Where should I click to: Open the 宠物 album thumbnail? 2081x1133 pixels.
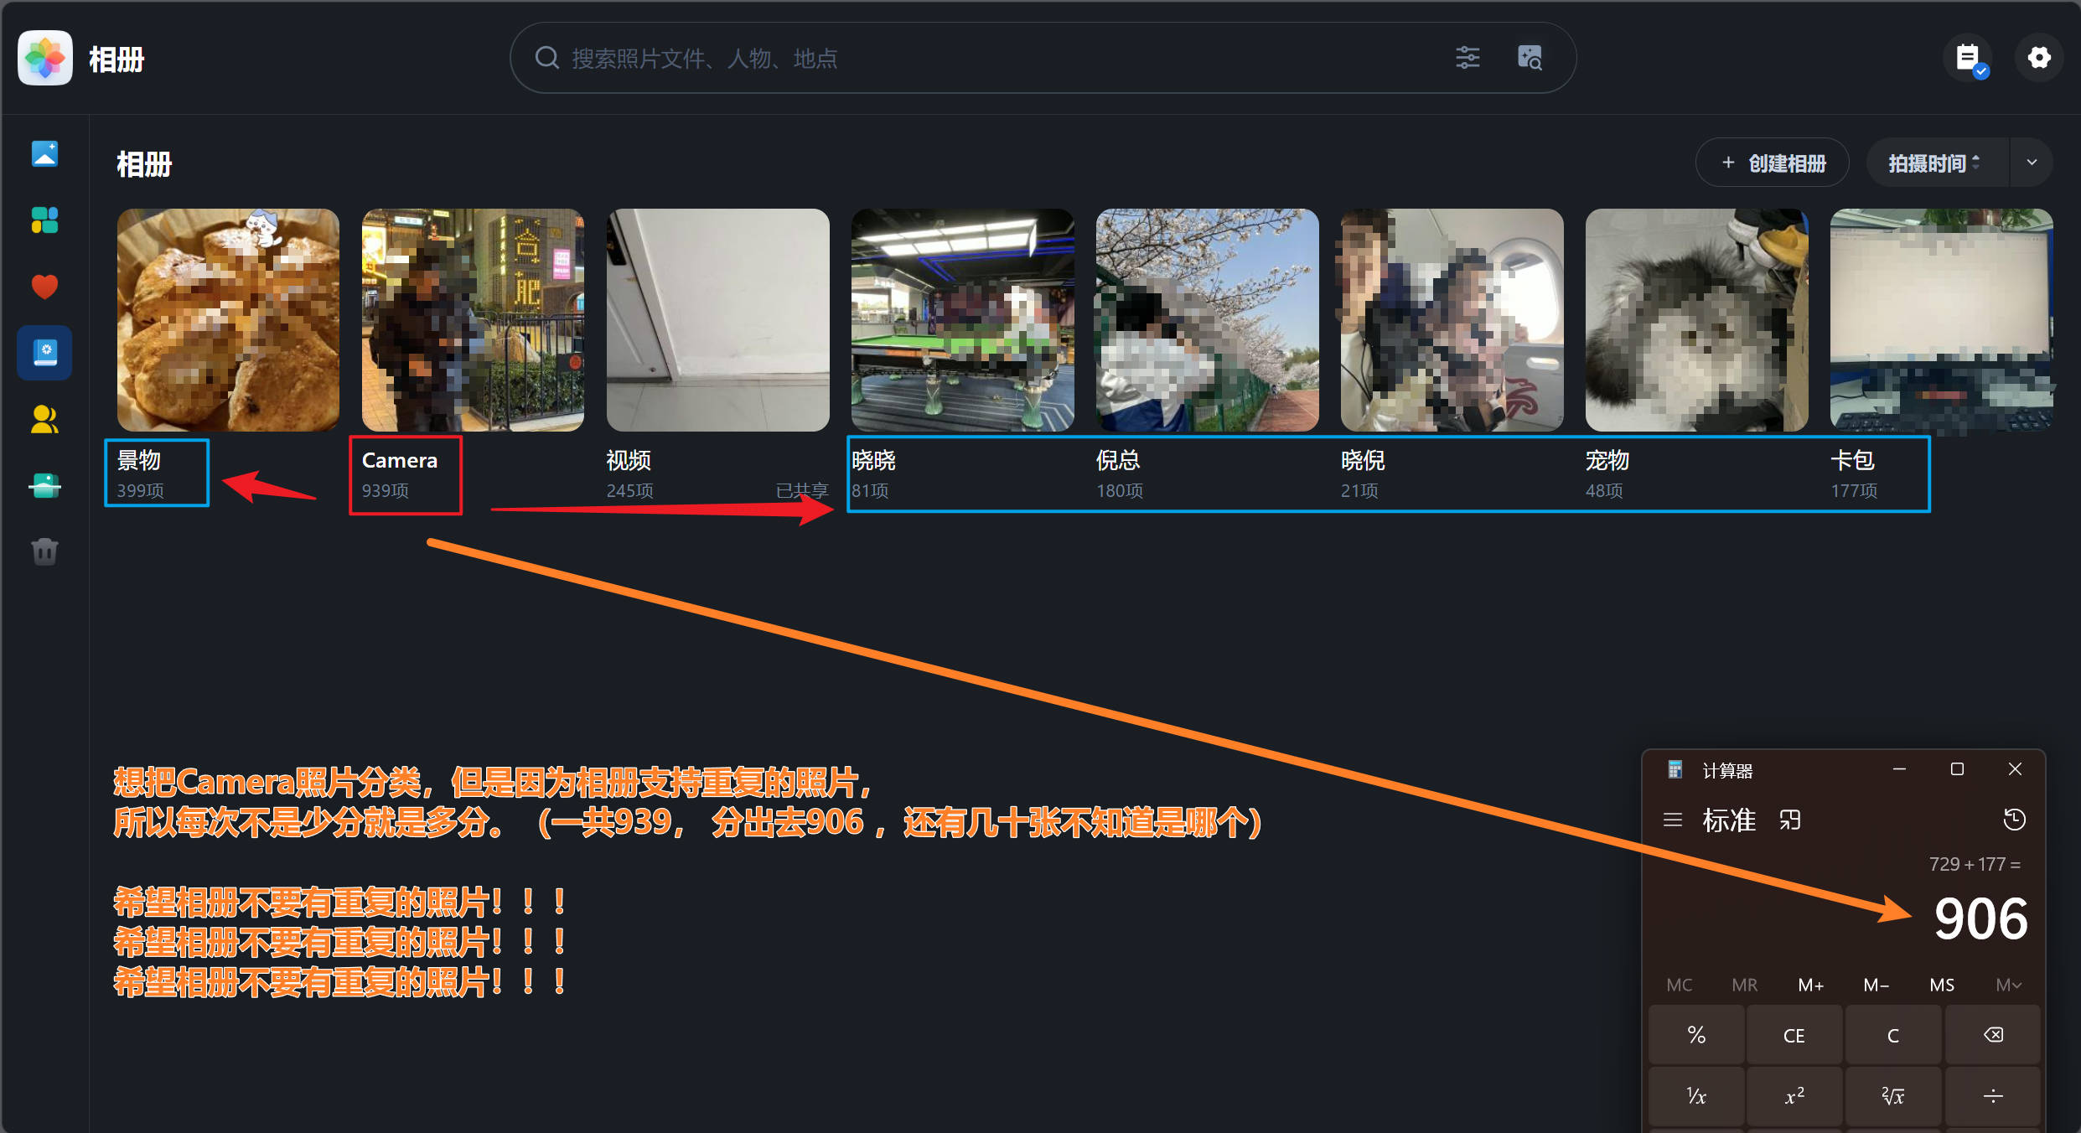tap(1696, 320)
